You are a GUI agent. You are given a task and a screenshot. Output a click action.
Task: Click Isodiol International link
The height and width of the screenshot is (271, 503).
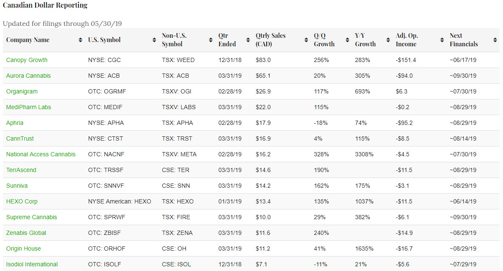(x=32, y=264)
